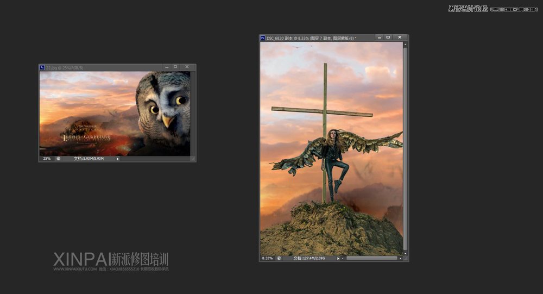Image resolution: width=543 pixels, height=294 pixels.
Task: Open the status bar arrow menu in DSC_6820
Action: point(338,258)
